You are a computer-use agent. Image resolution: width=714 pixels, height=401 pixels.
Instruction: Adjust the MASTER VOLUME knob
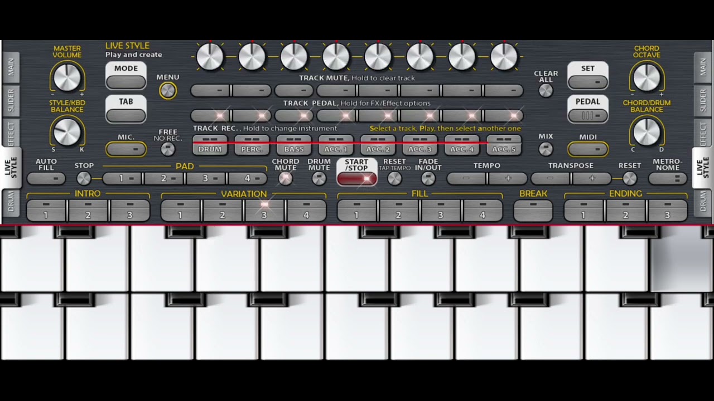coord(67,77)
